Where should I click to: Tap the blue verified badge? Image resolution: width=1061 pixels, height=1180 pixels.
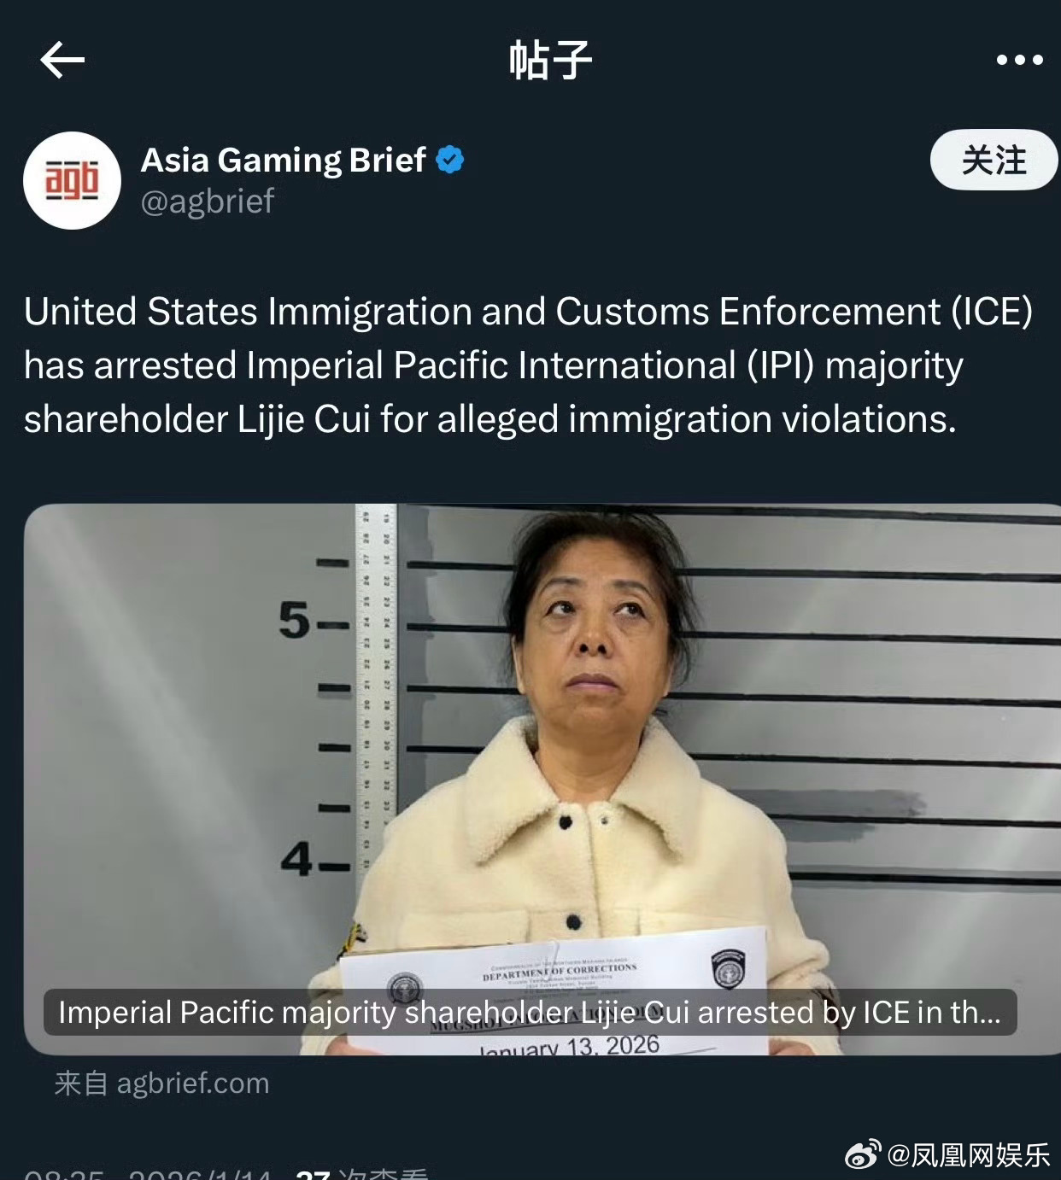click(x=450, y=160)
